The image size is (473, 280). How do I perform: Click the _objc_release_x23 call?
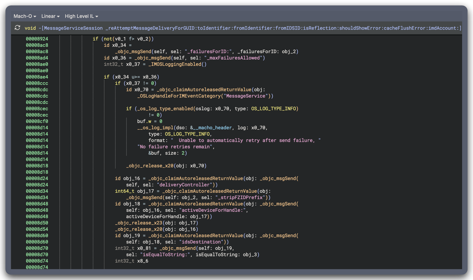[138, 223]
